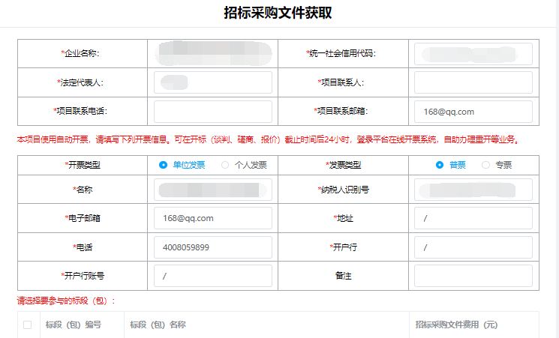This screenshot has height=338, width=559.
Task: Select the 单位发票 radio button
Action: click(164, 165)
